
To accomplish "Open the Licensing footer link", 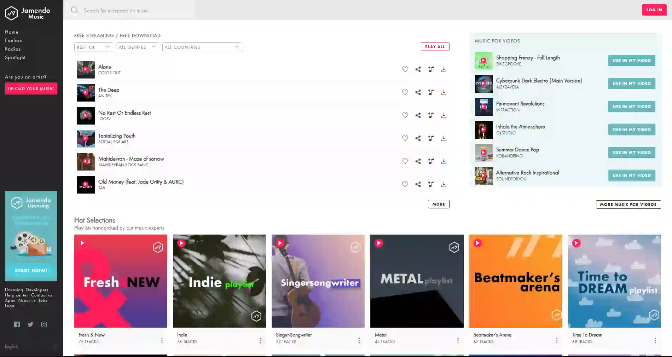I will (14, 290).
